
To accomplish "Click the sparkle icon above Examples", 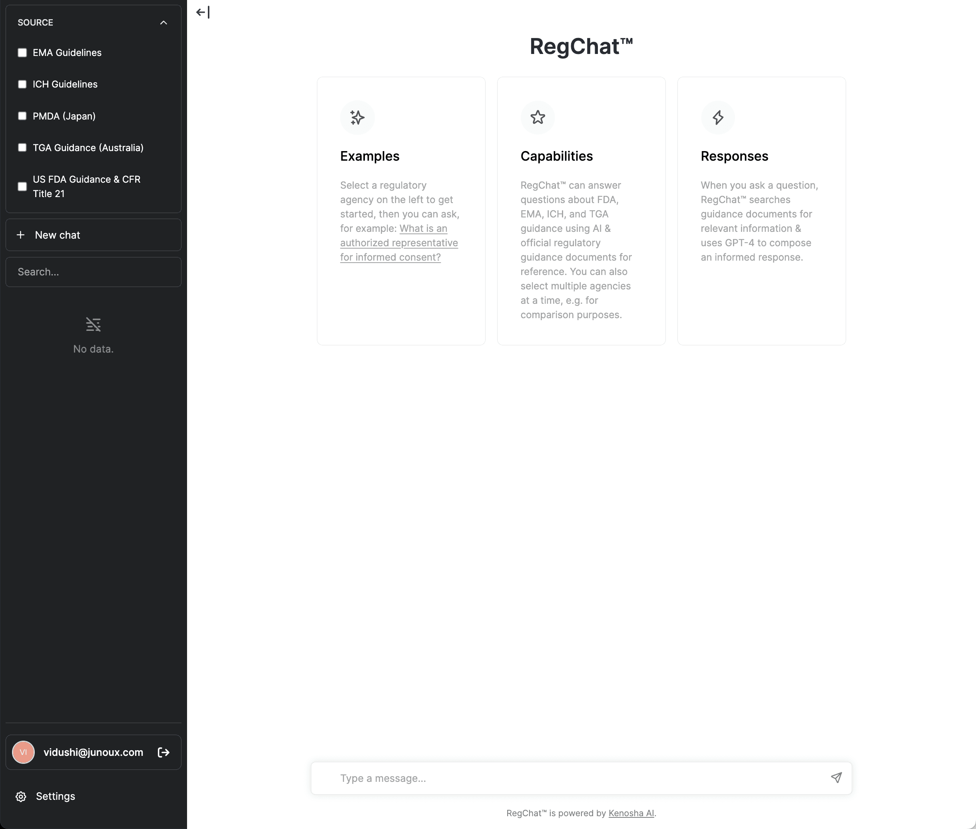I will coord(357,118).
